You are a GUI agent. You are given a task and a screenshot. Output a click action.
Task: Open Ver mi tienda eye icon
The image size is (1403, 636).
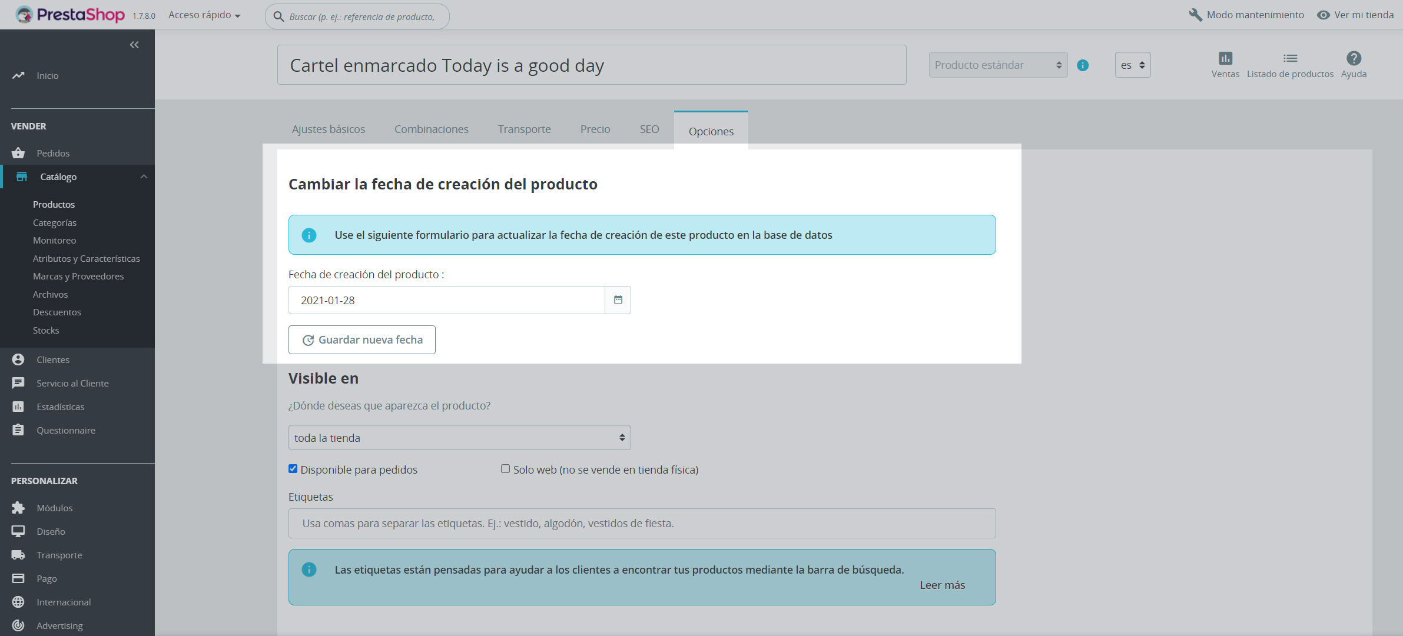(x=1324, y=15)
